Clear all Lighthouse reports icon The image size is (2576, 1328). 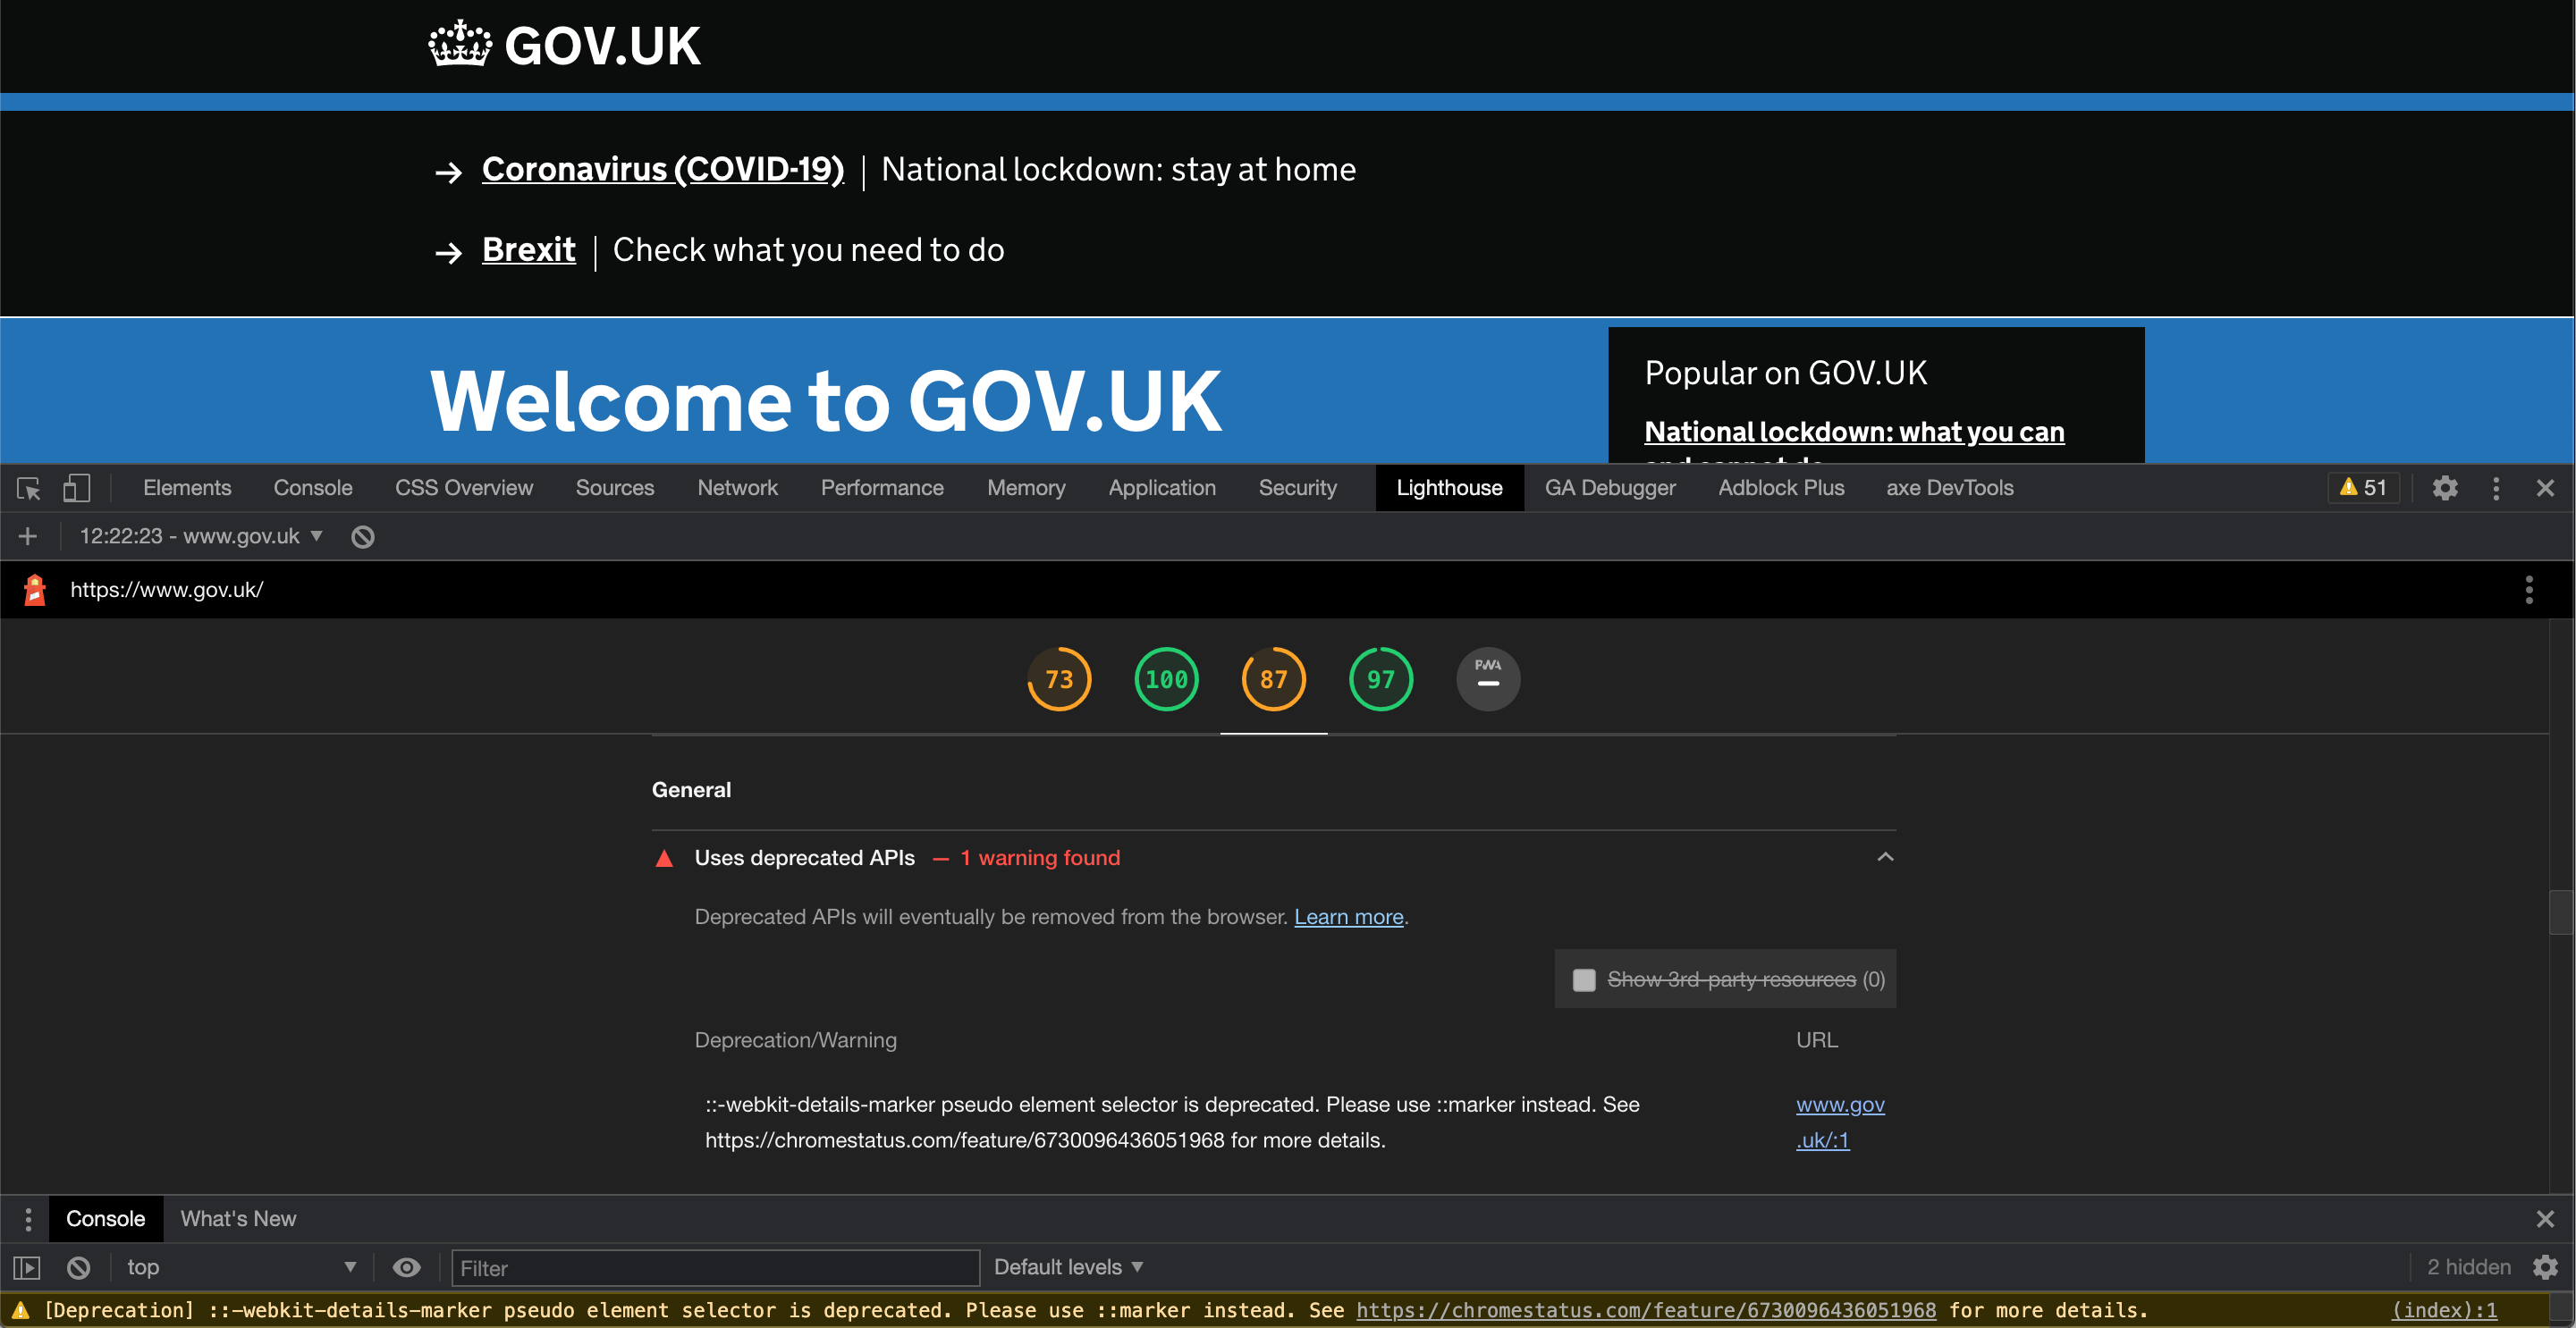(363, 536)
